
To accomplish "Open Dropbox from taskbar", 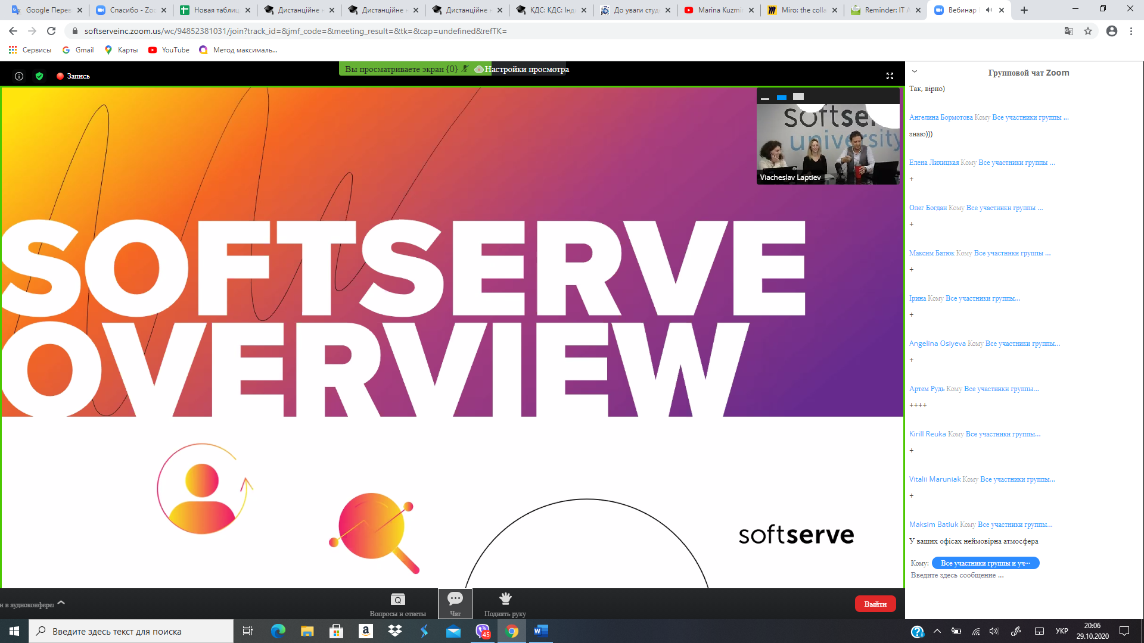I will coord(395,631).
